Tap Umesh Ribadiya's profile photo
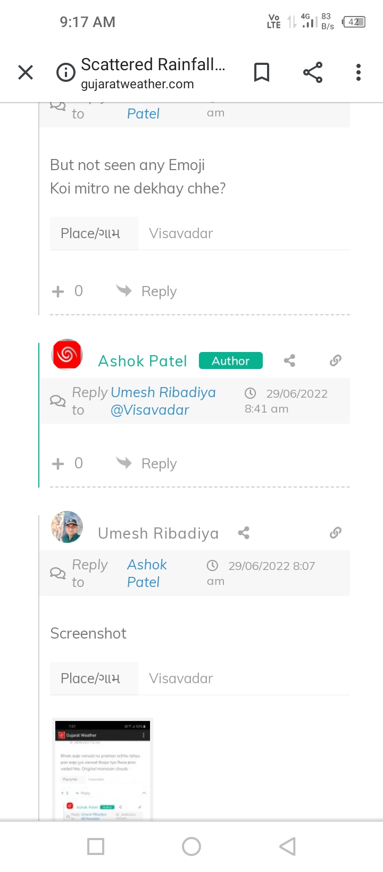Image resolution: width=383 pixels, height=872 pixels. [x=67, y=527]
